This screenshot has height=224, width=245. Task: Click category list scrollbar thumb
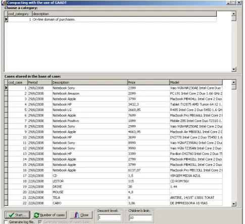pyautogui.click(x=234, y=18)
